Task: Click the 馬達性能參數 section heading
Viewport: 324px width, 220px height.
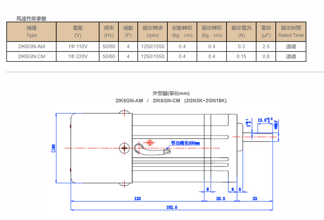Action: tap(32, 19)
